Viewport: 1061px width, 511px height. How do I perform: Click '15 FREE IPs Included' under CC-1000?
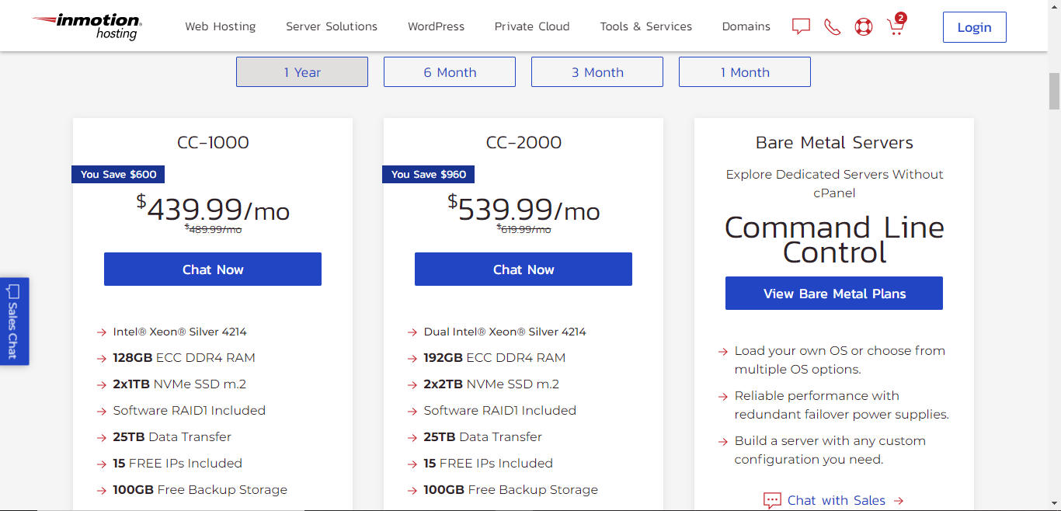coord(177,464)
